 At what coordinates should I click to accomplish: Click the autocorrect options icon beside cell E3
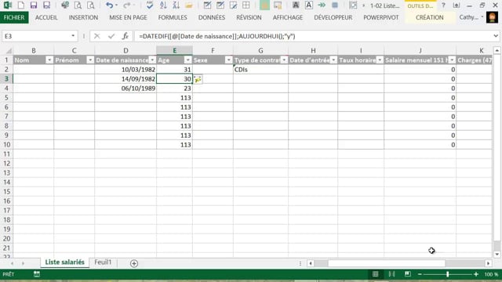pos(198,79)
